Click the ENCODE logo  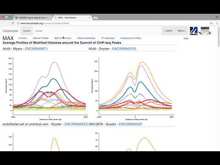(x=205, y=31)
